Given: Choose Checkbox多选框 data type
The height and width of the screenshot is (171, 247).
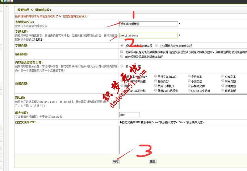Looking at the screenshot, I should [x=189, y=90].
